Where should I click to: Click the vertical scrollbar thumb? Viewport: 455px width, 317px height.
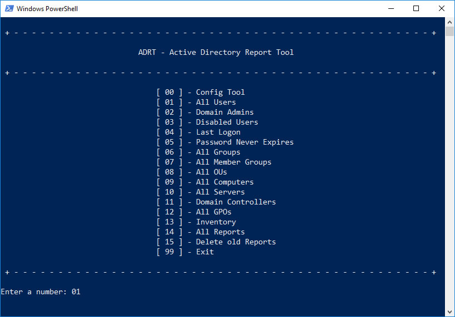coord(450,31)
